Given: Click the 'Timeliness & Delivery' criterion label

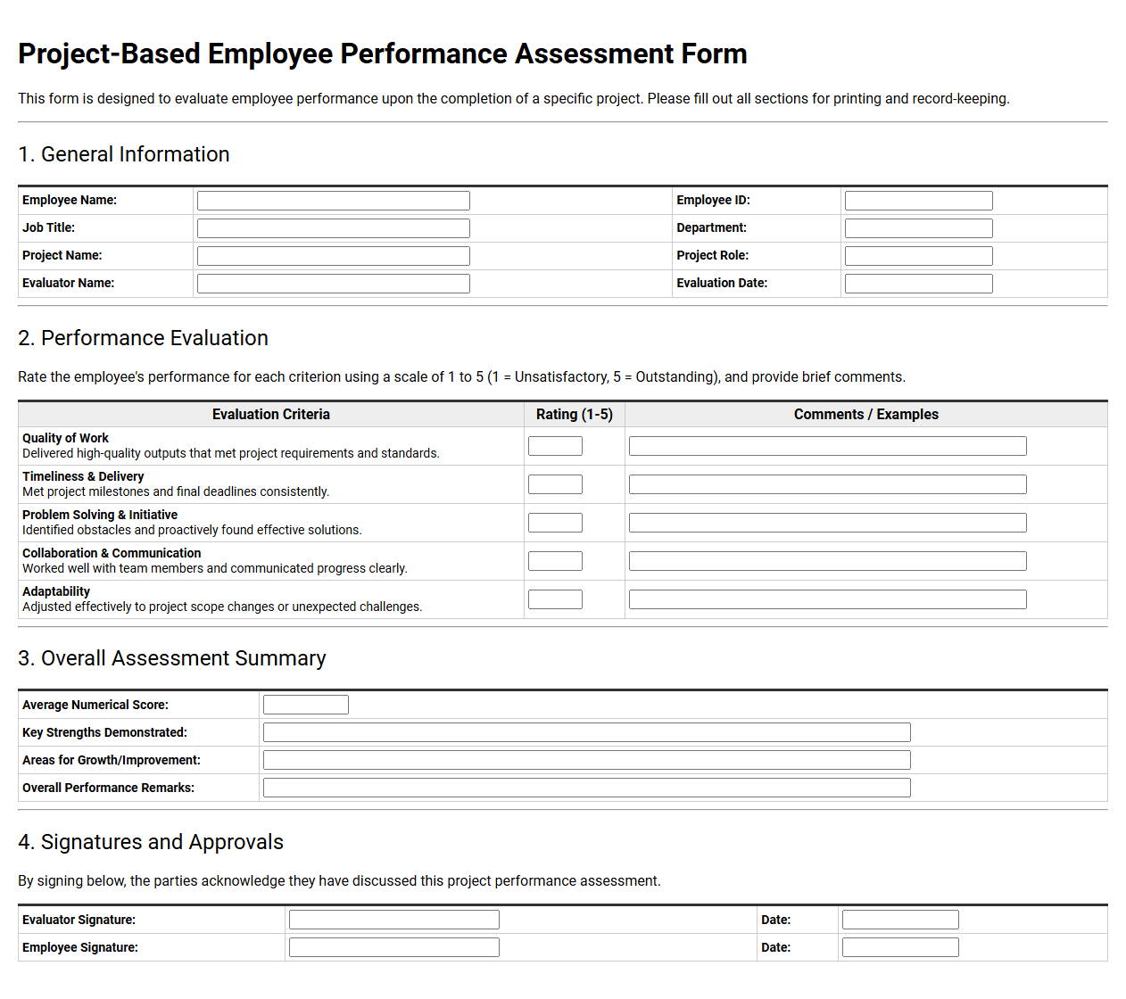Looking at the screenshot, I should coord(83,476).
